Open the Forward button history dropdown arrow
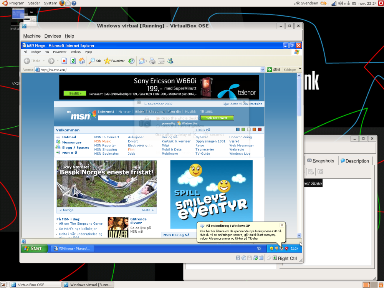 [x=58, y=61]
